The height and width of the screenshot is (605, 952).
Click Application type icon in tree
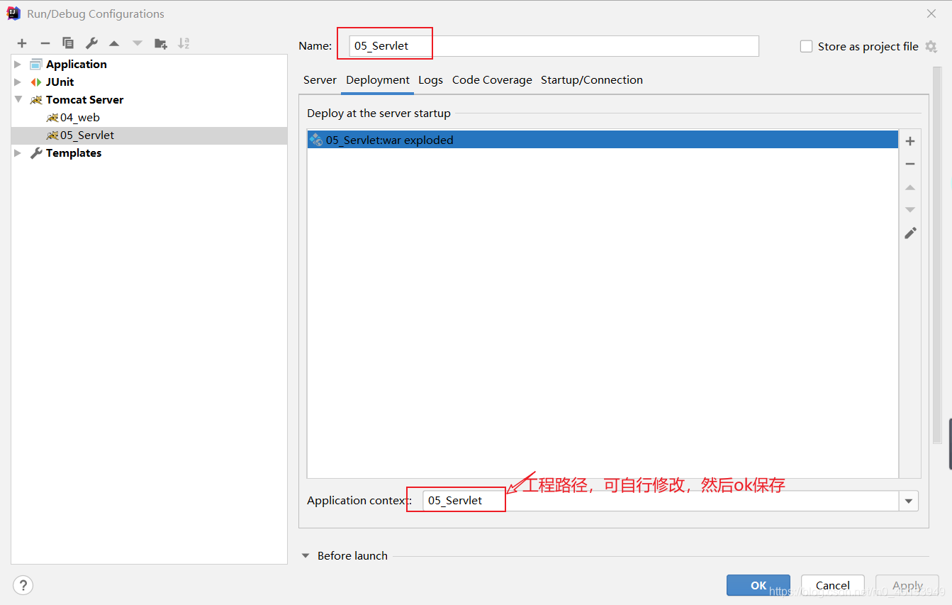[x=36, y=65]
